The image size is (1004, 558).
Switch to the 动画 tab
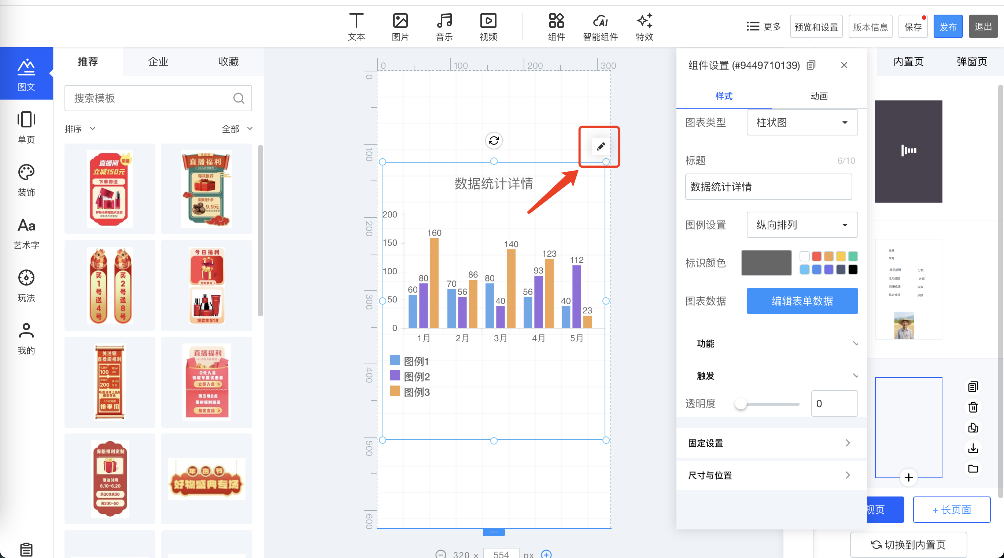(x=819, y=96)
